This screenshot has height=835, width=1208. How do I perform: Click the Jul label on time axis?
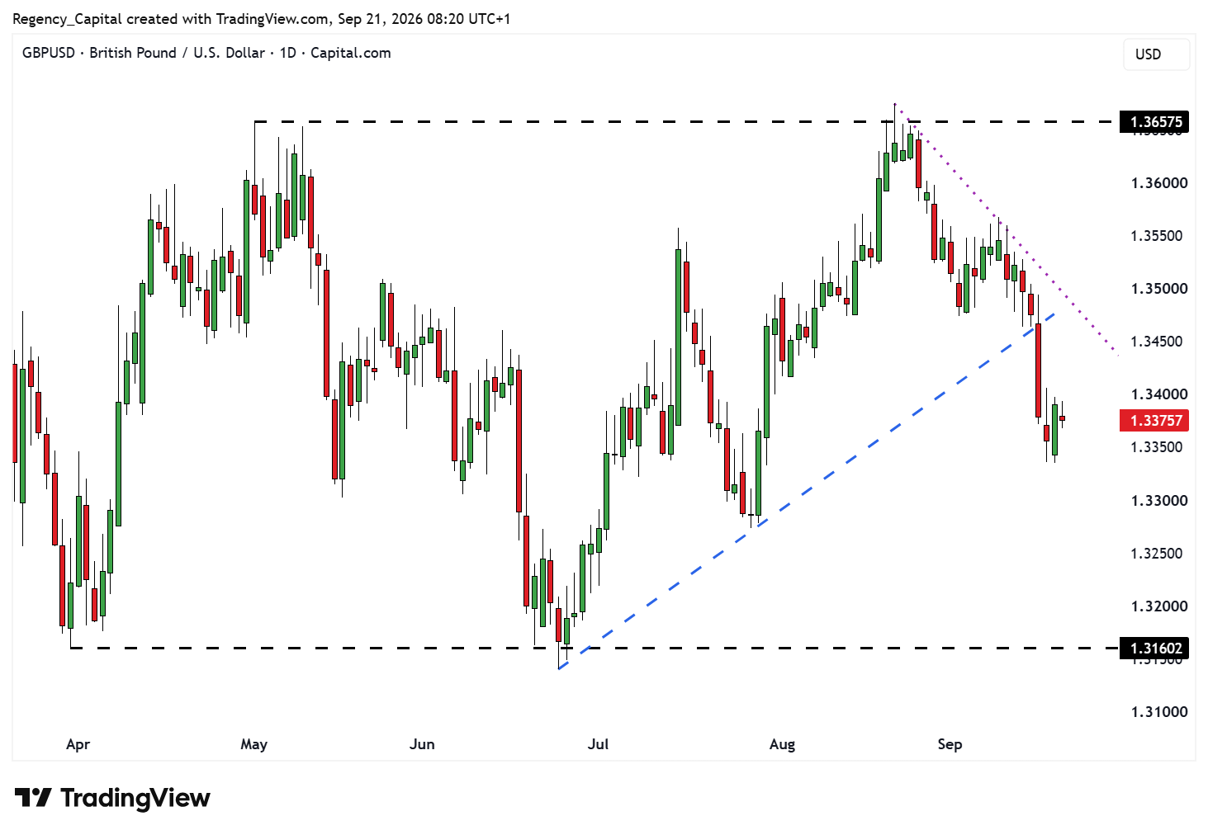click(598, 744)
